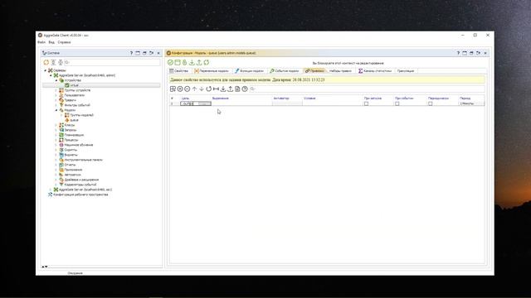Select the "virtual" device in the tree
The width and height of the screenshot is (531, 298).
pos(74,85)
